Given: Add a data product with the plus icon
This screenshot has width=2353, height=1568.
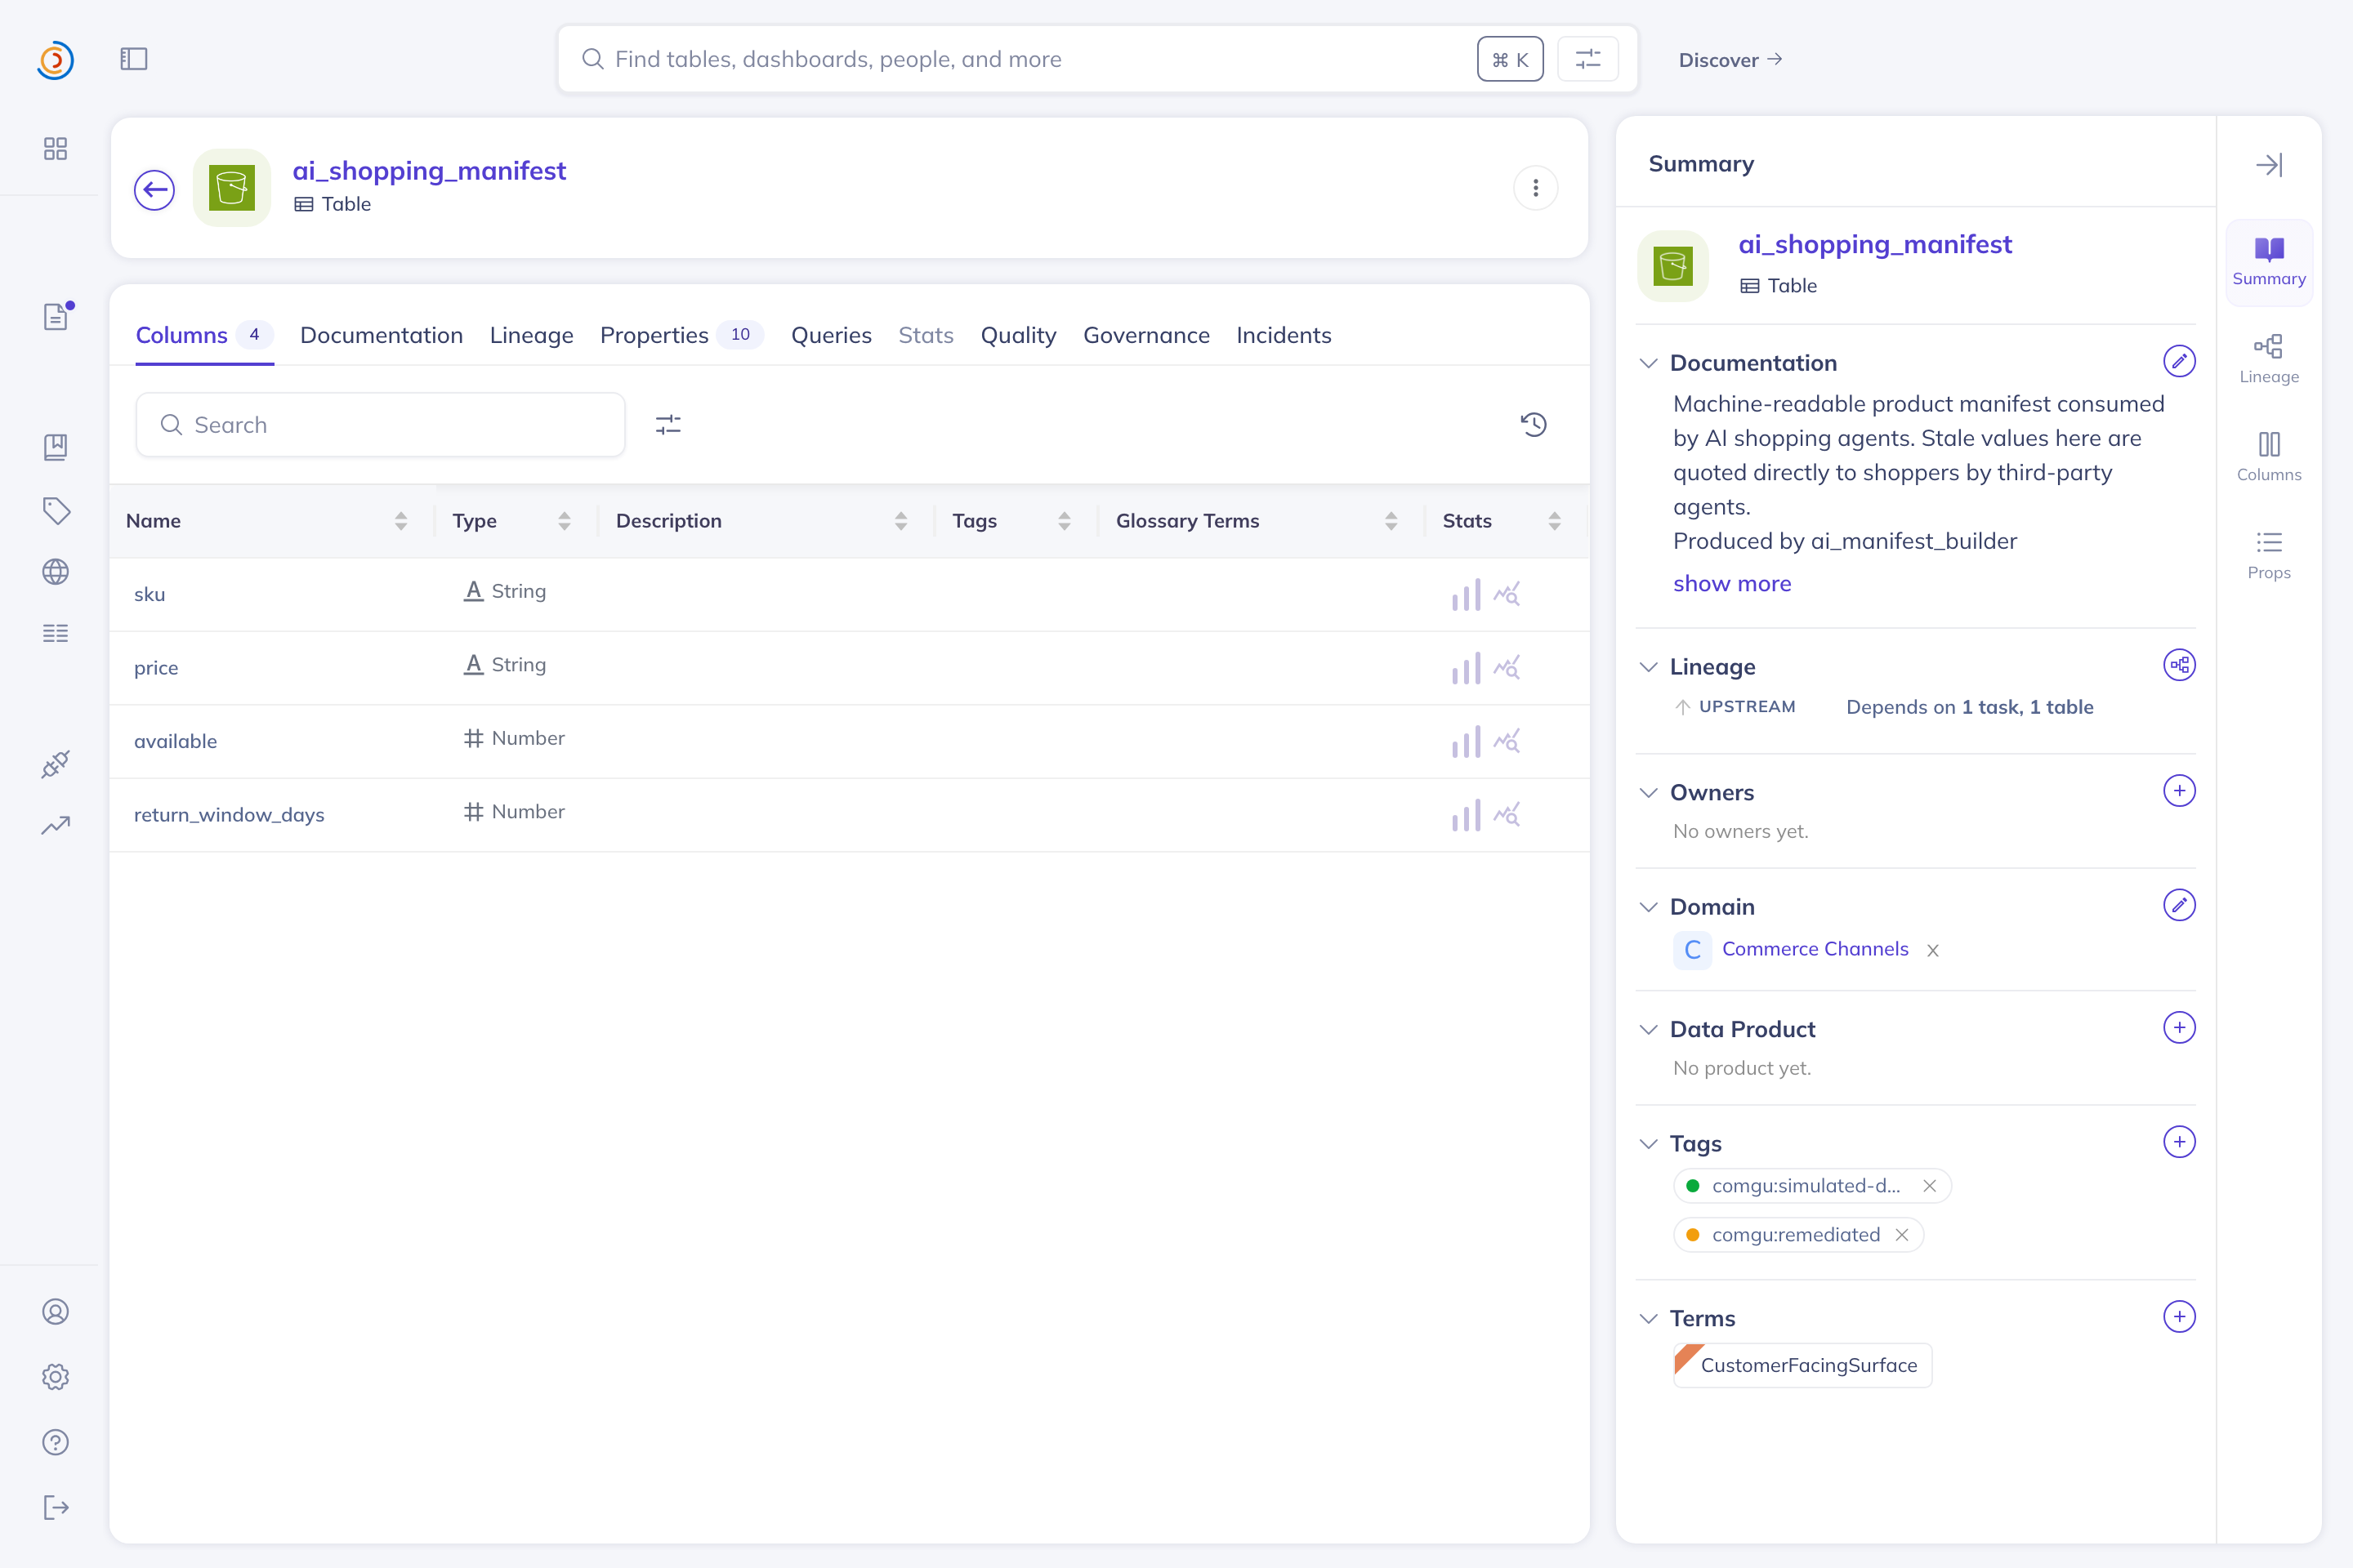Looking at the screenshot, I should [x=2179, y=1028].
